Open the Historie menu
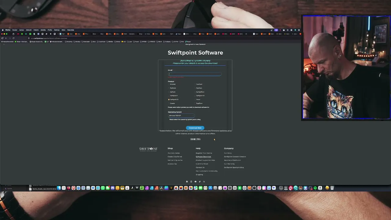 (36, 30)
